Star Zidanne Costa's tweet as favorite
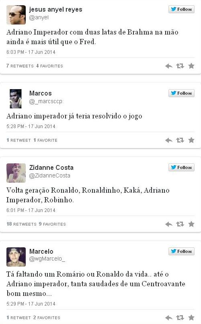The height and width of the screenshot is (324, 201). pyautogui.click(x=191, y=224)
